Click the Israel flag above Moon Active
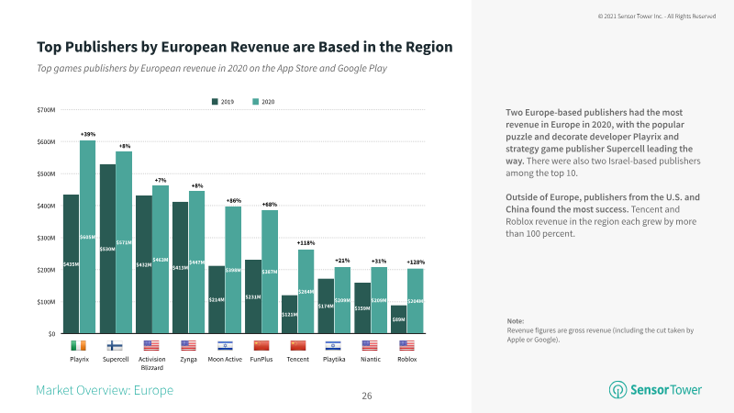This screenshot has width=734, height=413. [225, 346]
